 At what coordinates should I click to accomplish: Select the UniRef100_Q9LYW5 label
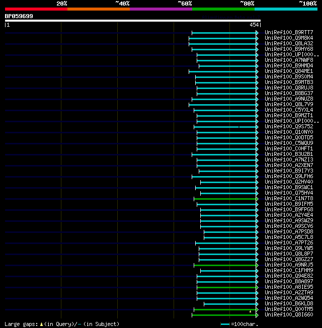pos(289,249)
